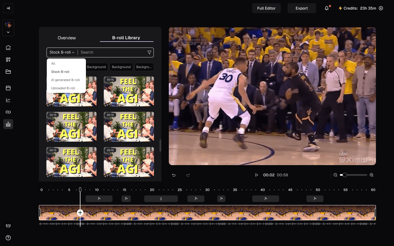Open the crown upgrade icon
Image resolution: width=394 pixels, height=246 pixels.
8,226
